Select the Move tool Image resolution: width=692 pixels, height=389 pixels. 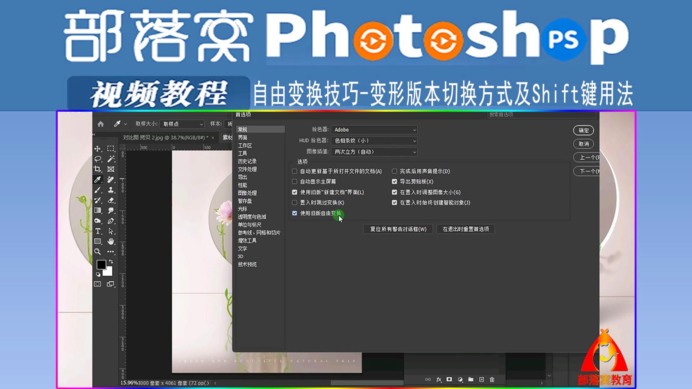[97, 149]
